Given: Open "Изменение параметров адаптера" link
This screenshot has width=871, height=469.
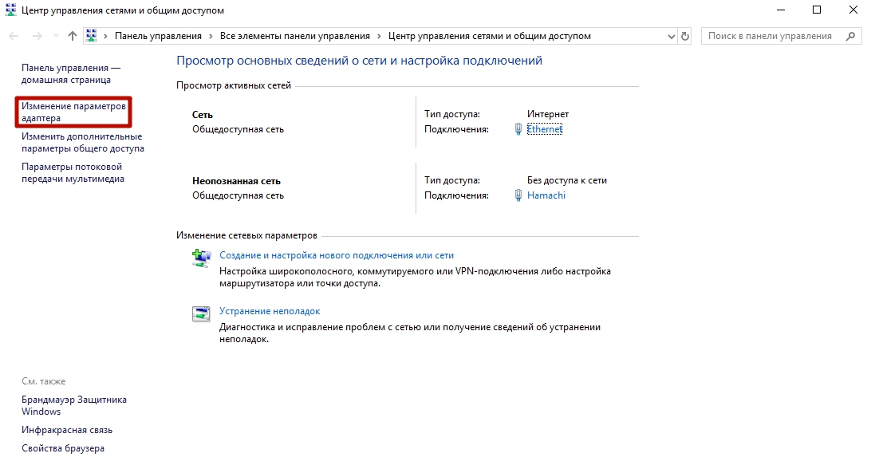Looking at the screenshot, I should (x=73, y=112).
